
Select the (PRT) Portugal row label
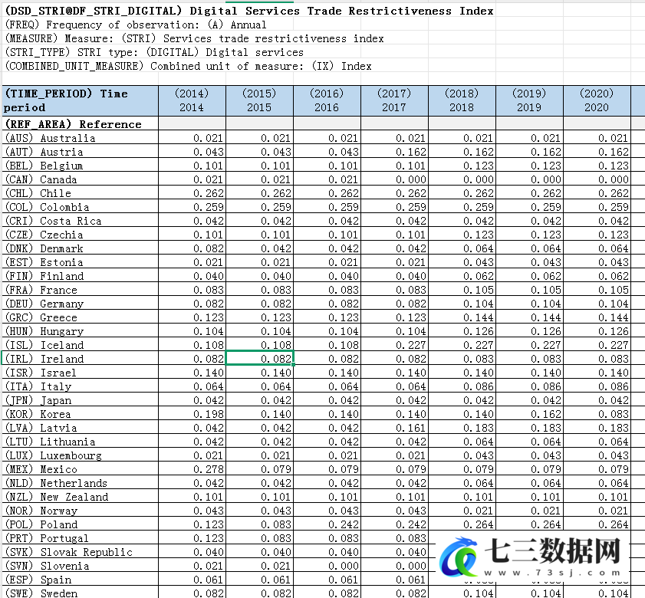pyautogui.click(x=81, y=538)
